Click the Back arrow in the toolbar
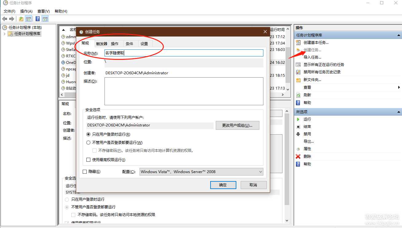The image size is (402, 228). point(5,19)
